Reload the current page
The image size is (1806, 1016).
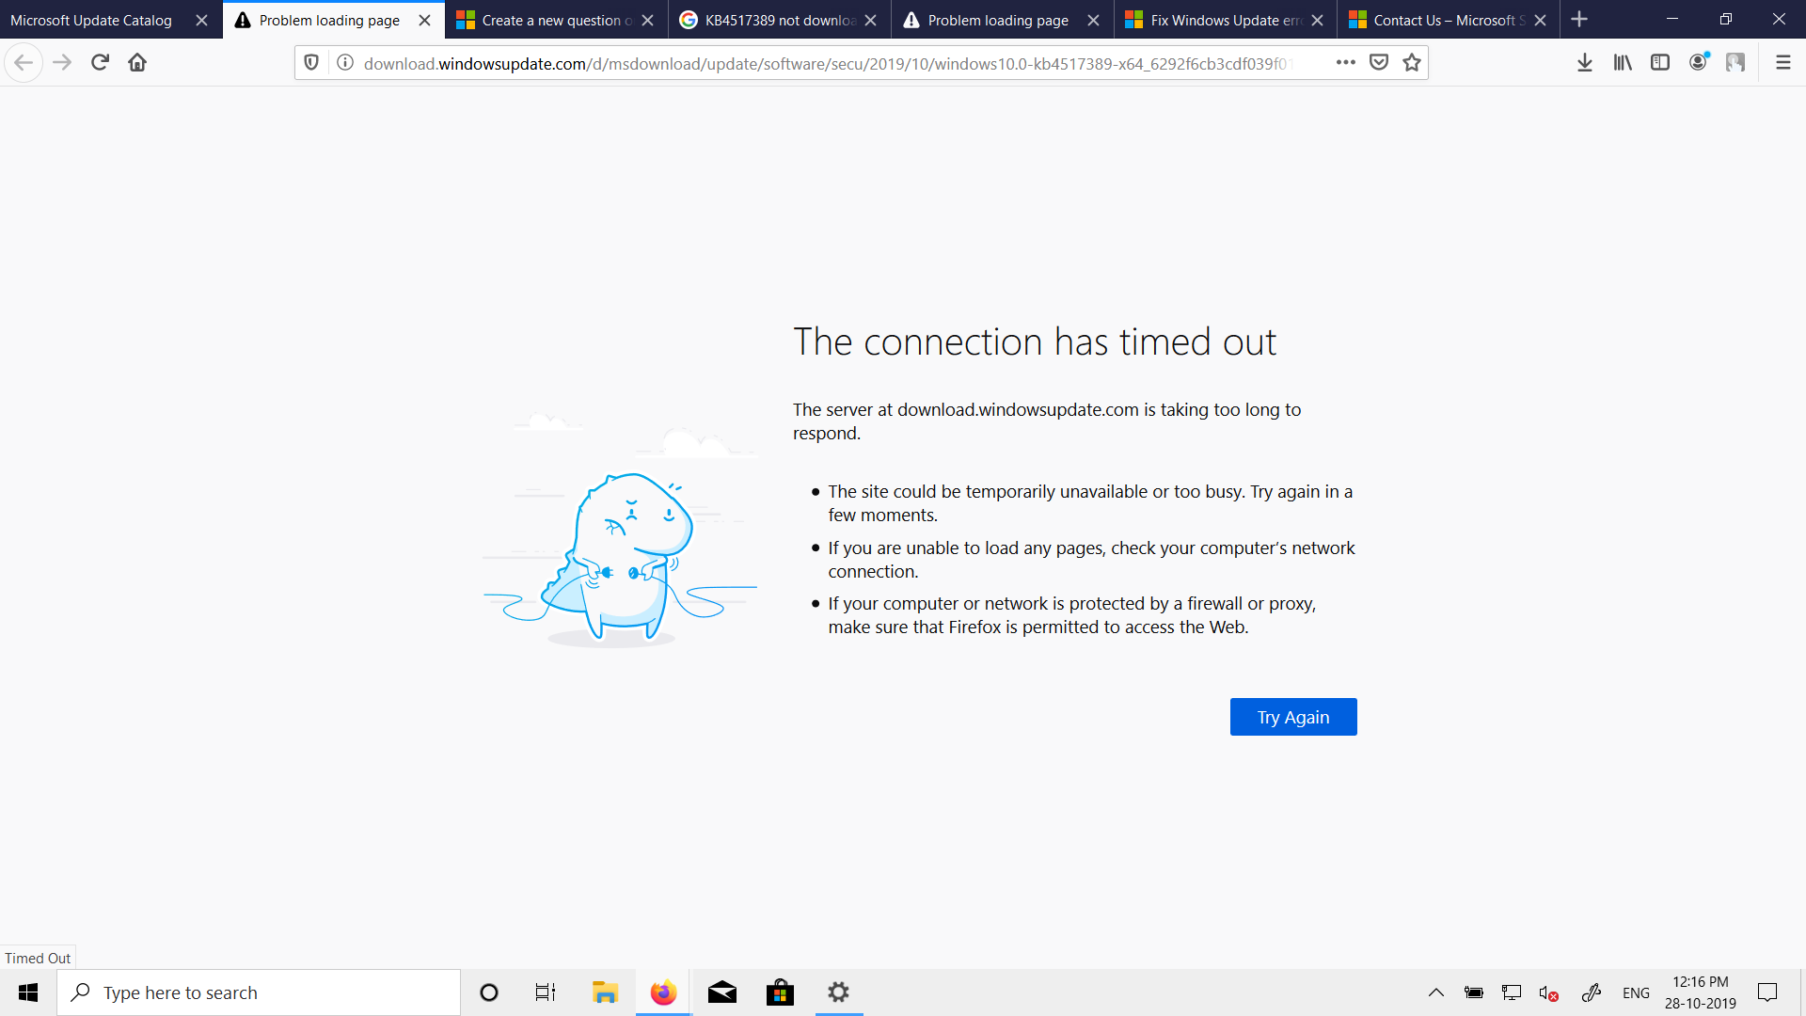coord(100,63)
